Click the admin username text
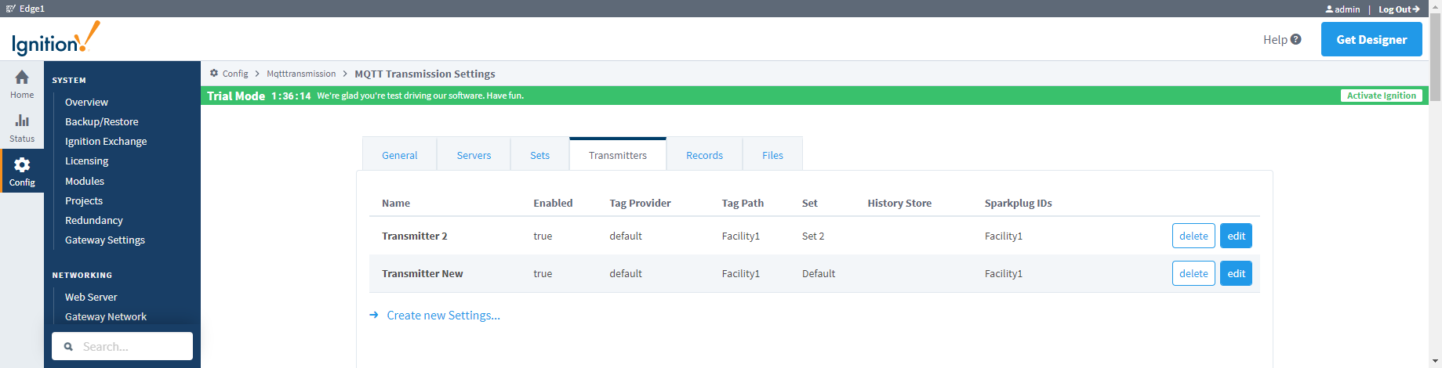This screenshot has height=368, width=1442. click(1347, 9)
